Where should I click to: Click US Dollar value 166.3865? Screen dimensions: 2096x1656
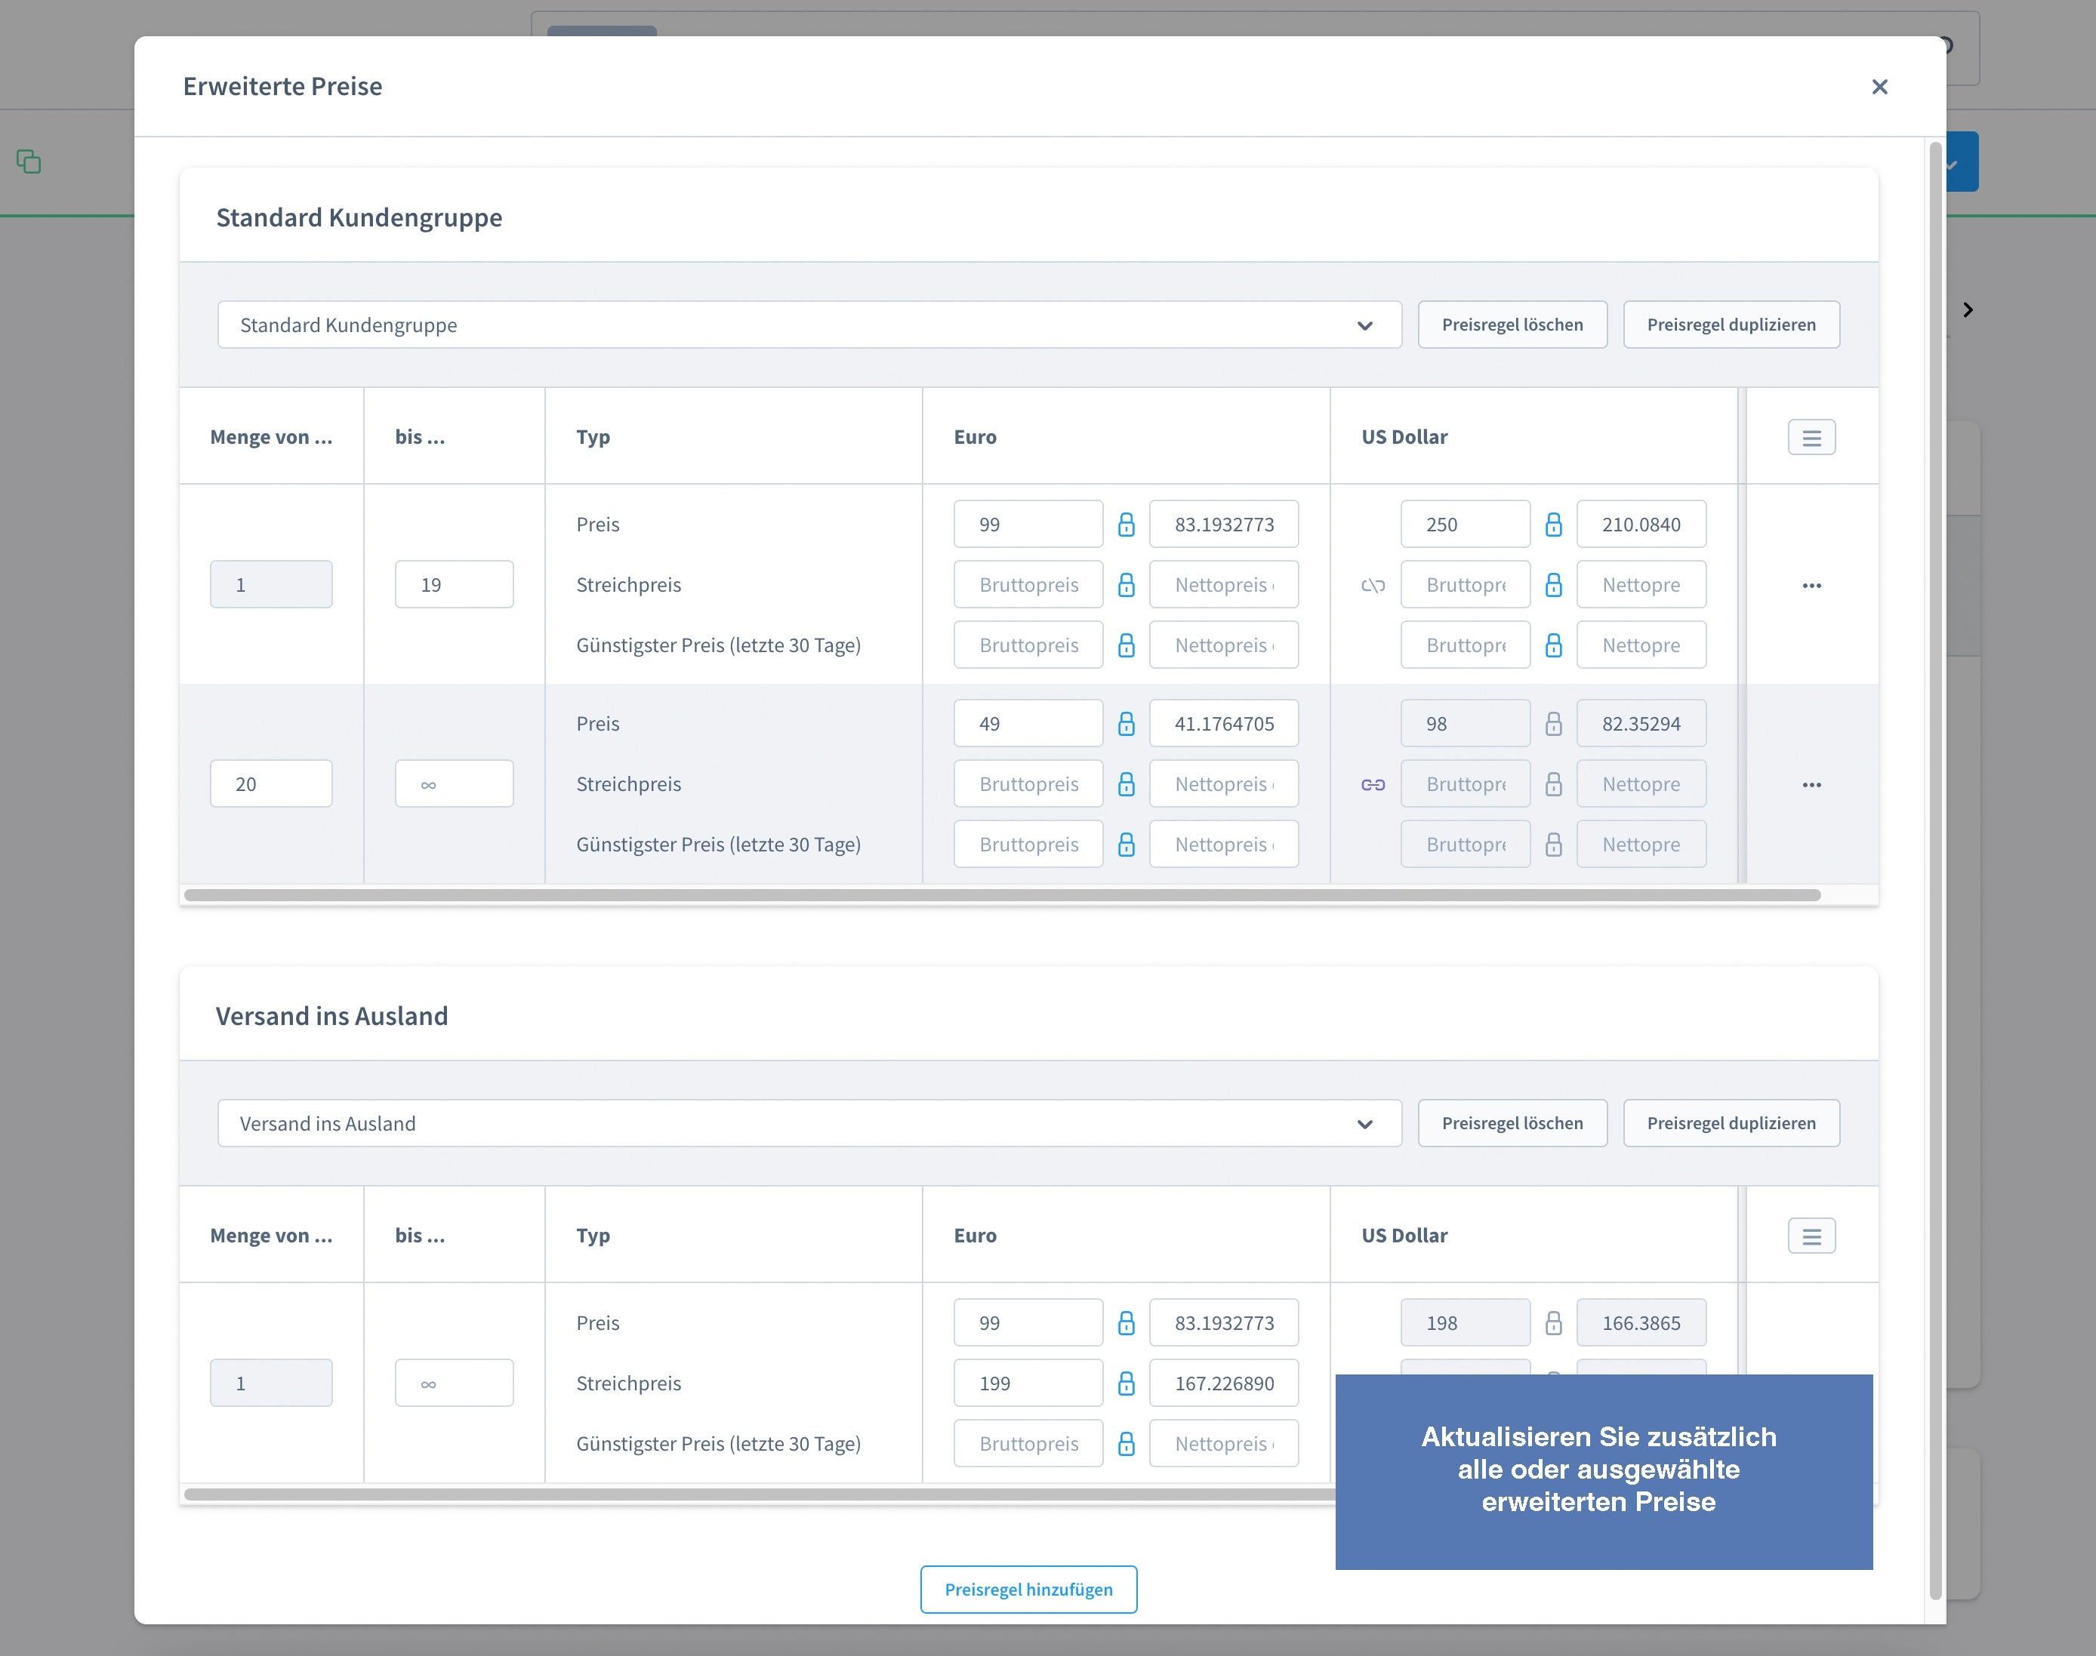[1641, 1322]
